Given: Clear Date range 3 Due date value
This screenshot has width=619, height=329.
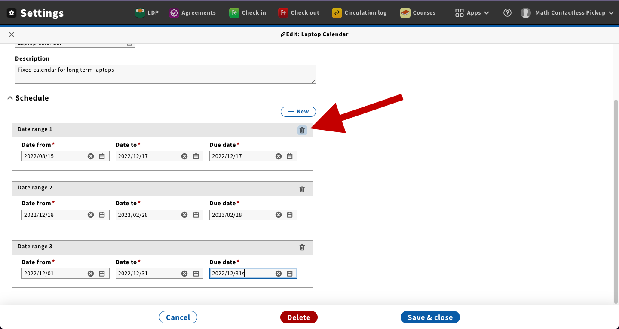Looking at the screenshot, I should pos(279,274).
